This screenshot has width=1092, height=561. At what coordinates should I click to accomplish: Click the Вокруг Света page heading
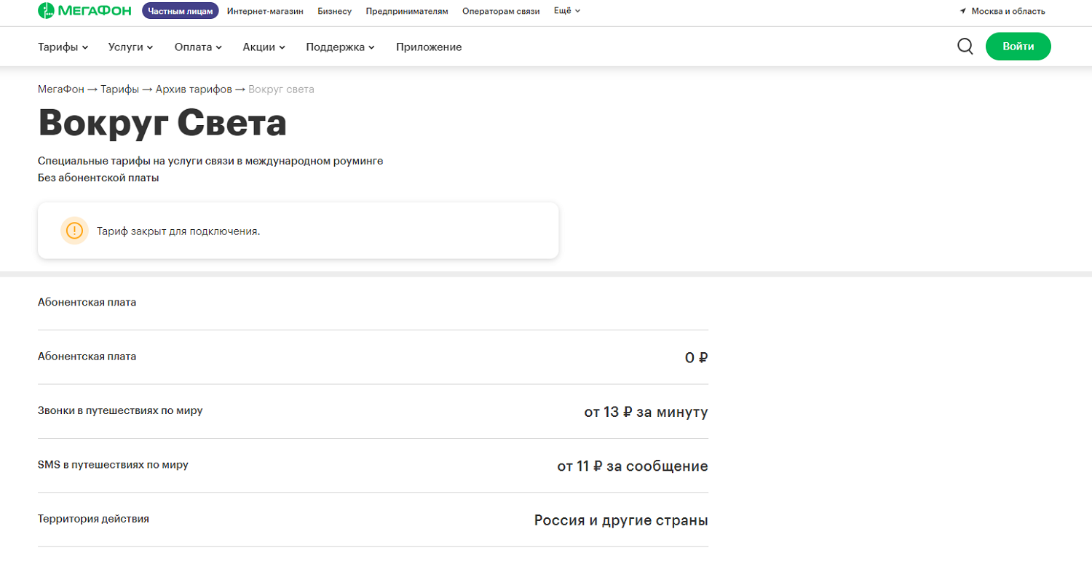click(x=162, y=123)
